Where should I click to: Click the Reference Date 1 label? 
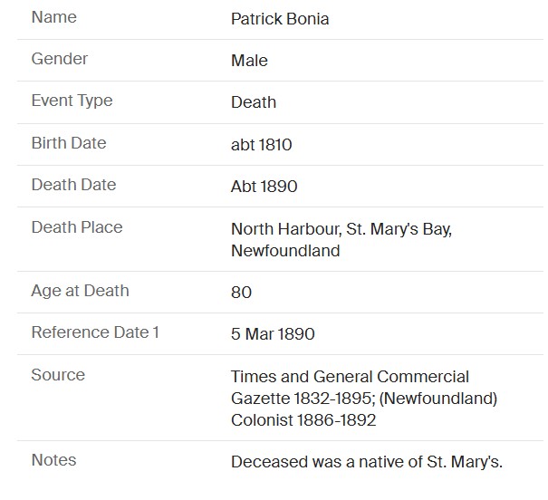95,332
